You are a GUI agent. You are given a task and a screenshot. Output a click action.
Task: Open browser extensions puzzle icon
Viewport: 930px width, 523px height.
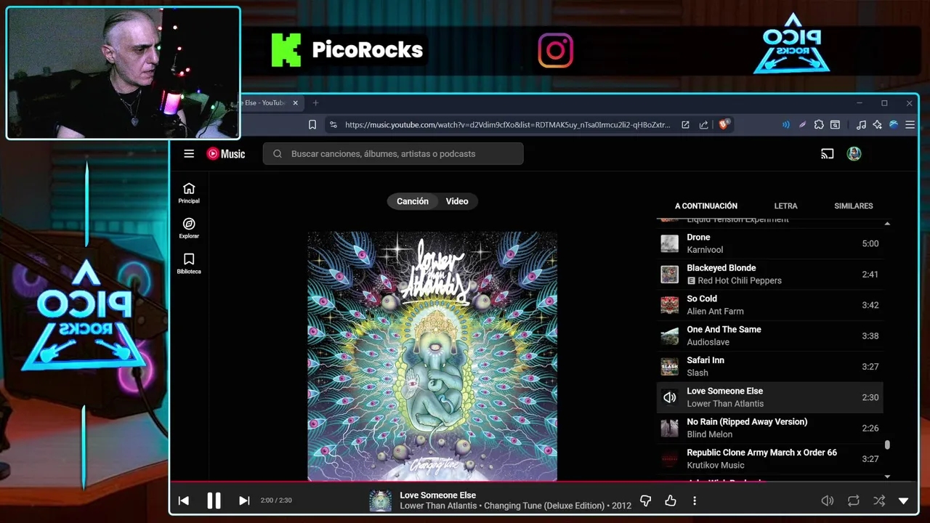click(x=819, y=125)
